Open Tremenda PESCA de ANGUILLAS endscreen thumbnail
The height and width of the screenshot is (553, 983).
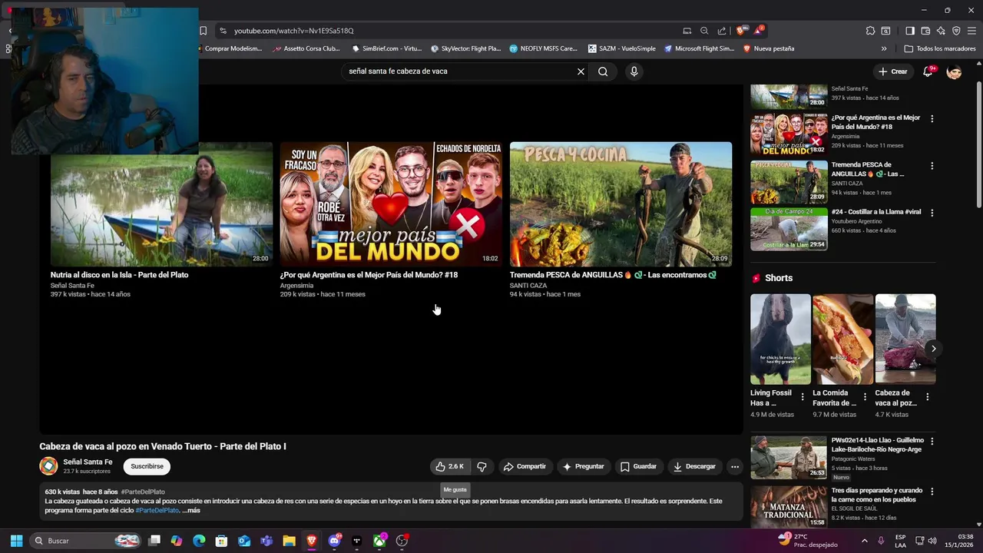(621, 204)
